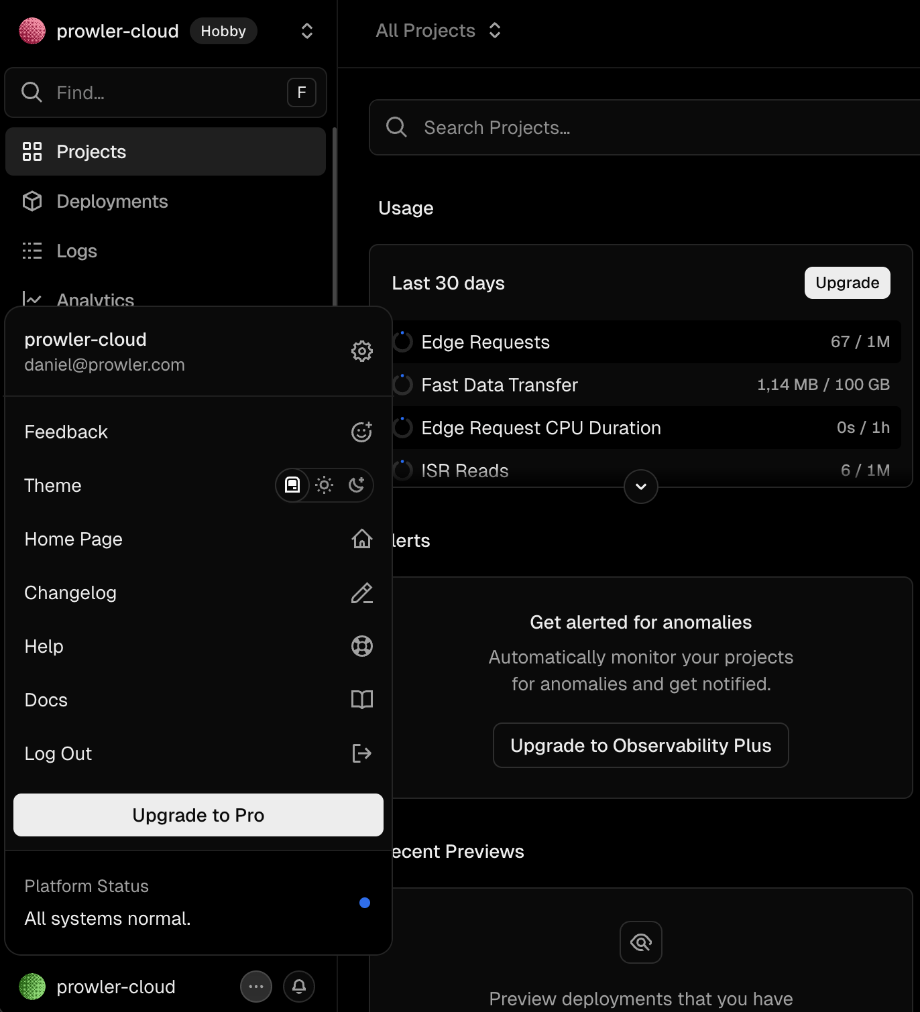920x1012 pixels.
Task: Open Logs in the sidebar
Action: (x=166, y=251)
